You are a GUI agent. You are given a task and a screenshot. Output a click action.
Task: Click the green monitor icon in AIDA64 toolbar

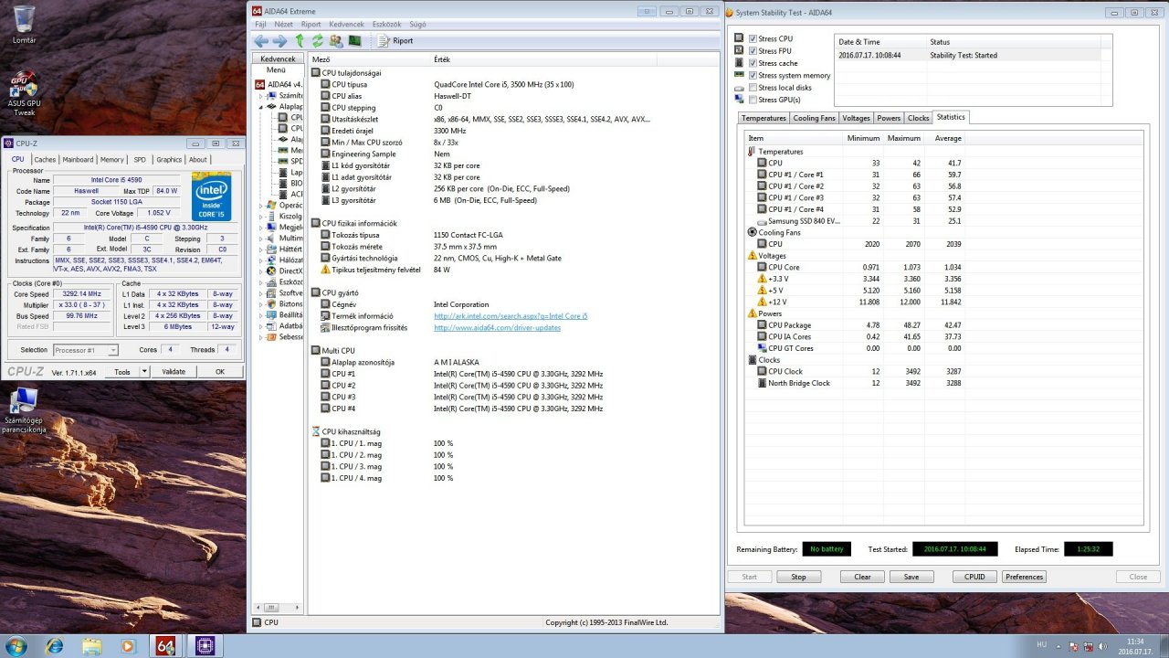point(354,41)
